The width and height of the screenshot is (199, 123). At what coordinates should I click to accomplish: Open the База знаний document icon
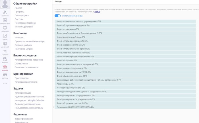point(5,44)
